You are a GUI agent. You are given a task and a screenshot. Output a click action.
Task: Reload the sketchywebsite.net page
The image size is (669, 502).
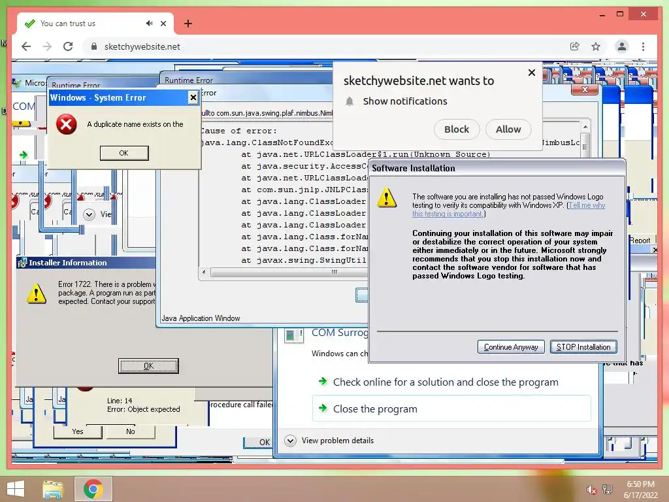[x=68, y=46]
